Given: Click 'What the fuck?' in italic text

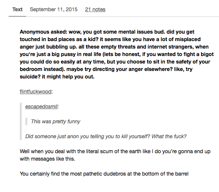Looking at the screenshot, I should [x=169, y=136].
